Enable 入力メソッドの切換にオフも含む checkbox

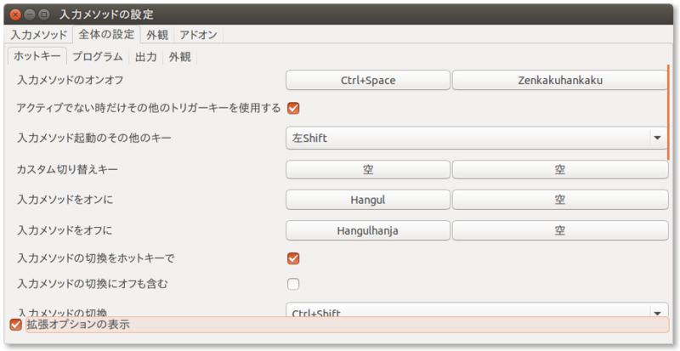pos(293,285)
